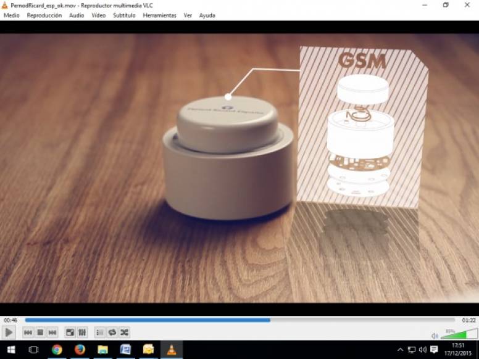Click the video display area
479x359 pixels.
239,167
